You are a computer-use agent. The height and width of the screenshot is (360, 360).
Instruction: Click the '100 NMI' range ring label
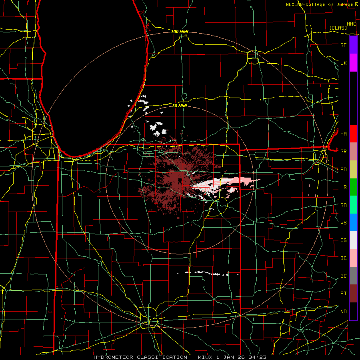(x=180, y=32)
